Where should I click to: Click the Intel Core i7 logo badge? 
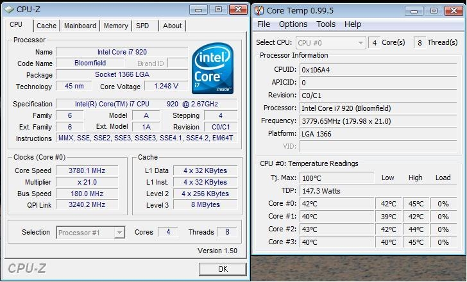coord(213,69)
